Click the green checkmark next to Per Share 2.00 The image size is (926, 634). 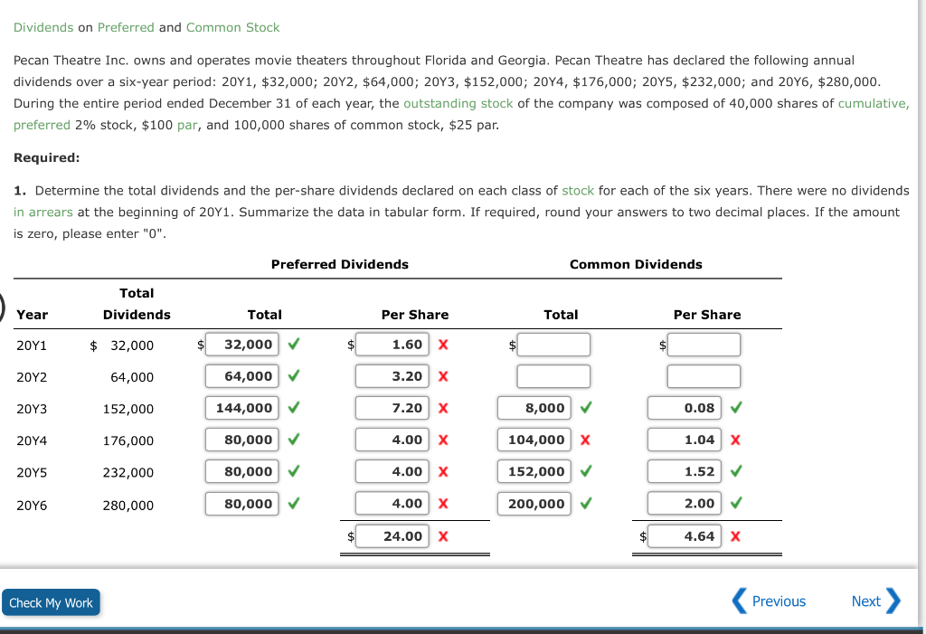[x=734, y=504]
